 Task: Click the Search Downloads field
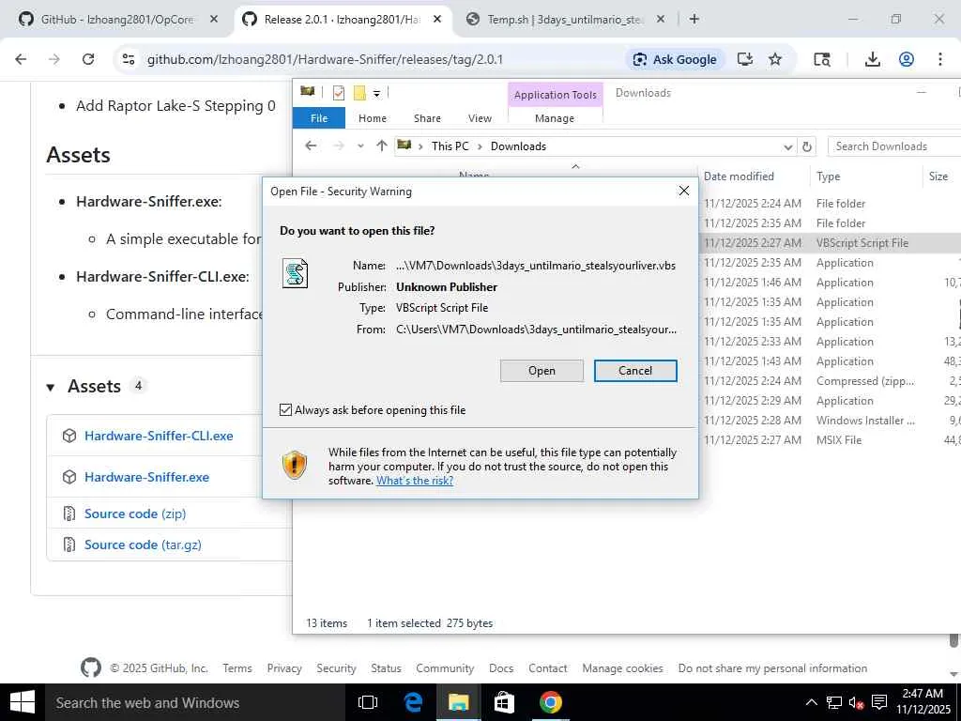coord(894,146)
